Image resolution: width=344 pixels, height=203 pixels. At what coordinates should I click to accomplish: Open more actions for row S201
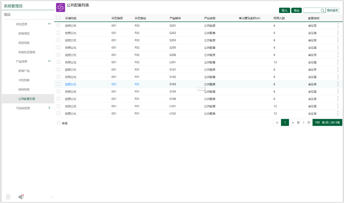[338, 25]
